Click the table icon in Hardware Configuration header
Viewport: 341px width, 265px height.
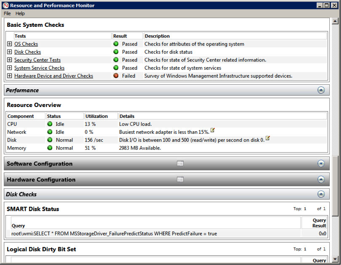click(180, 180)
